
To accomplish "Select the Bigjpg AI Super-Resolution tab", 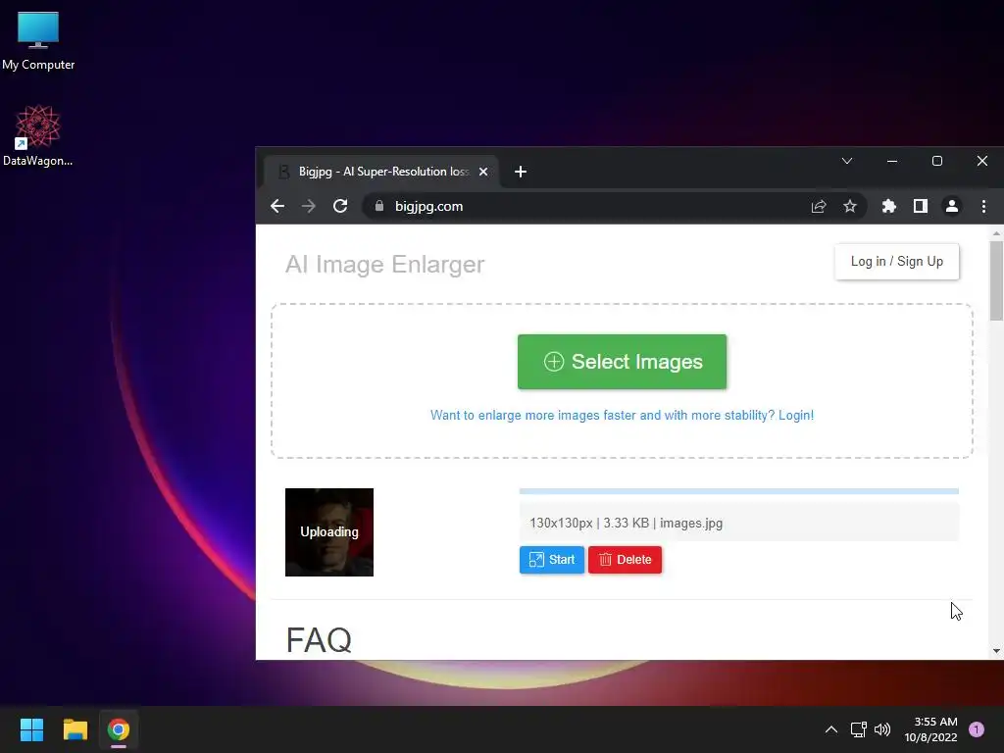I will pos(381,172).
